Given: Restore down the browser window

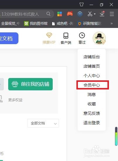Looking at the screenshot, I should (101, 5).
